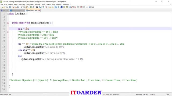The height and width of the screenshot is (96, 172).
Task: Open the Macro menu
Action: [49, 5]
